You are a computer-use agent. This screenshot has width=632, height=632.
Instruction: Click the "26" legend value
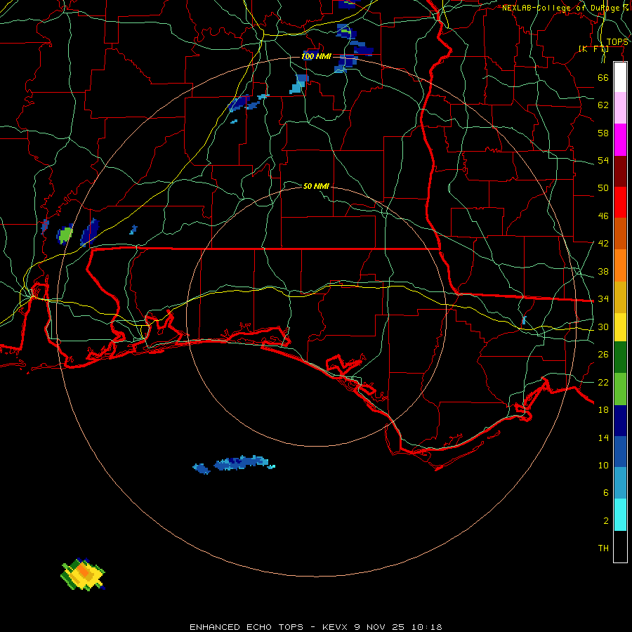(603, 355)
